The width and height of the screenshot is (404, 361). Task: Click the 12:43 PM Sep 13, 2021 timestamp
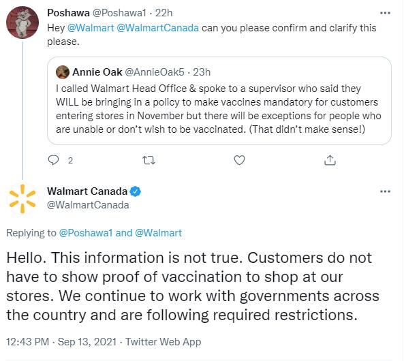(x=61, y=342)
